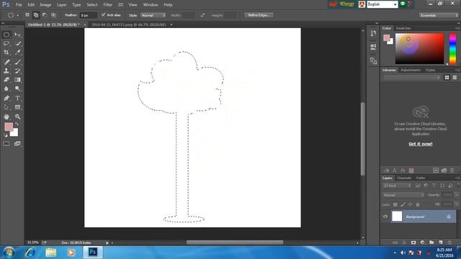
Task: Open the Essentials workspace dropdown
Action: pos(439,15)
